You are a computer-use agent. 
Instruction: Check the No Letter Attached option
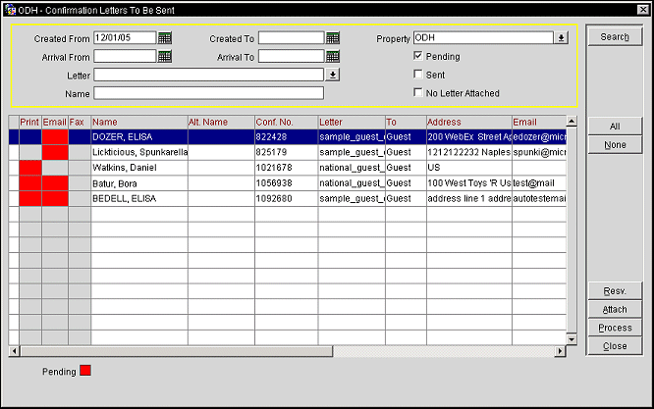tap(419, 93)
